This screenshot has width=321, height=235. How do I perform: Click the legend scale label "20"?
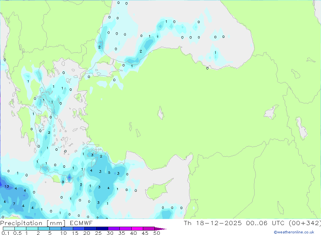point(87,233)
